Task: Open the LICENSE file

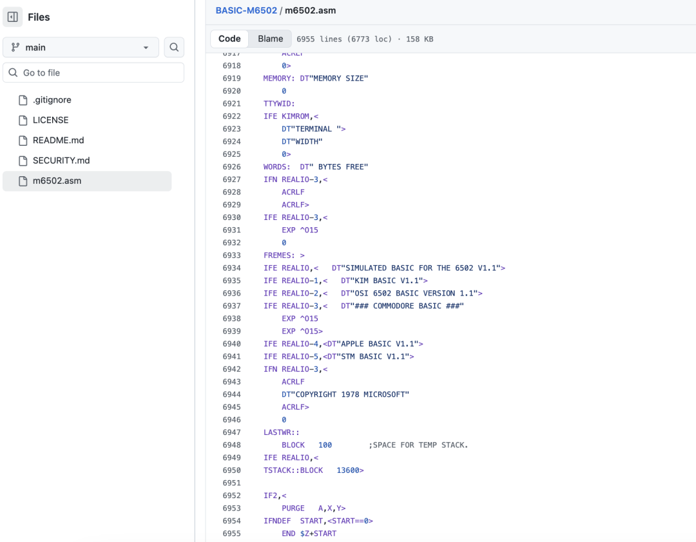Action: coord(50,120)
